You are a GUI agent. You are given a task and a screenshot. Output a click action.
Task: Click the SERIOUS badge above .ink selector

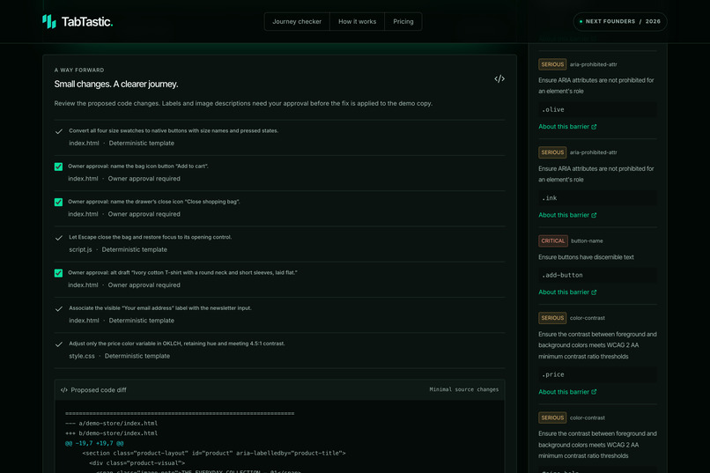(x=552, y=152)
